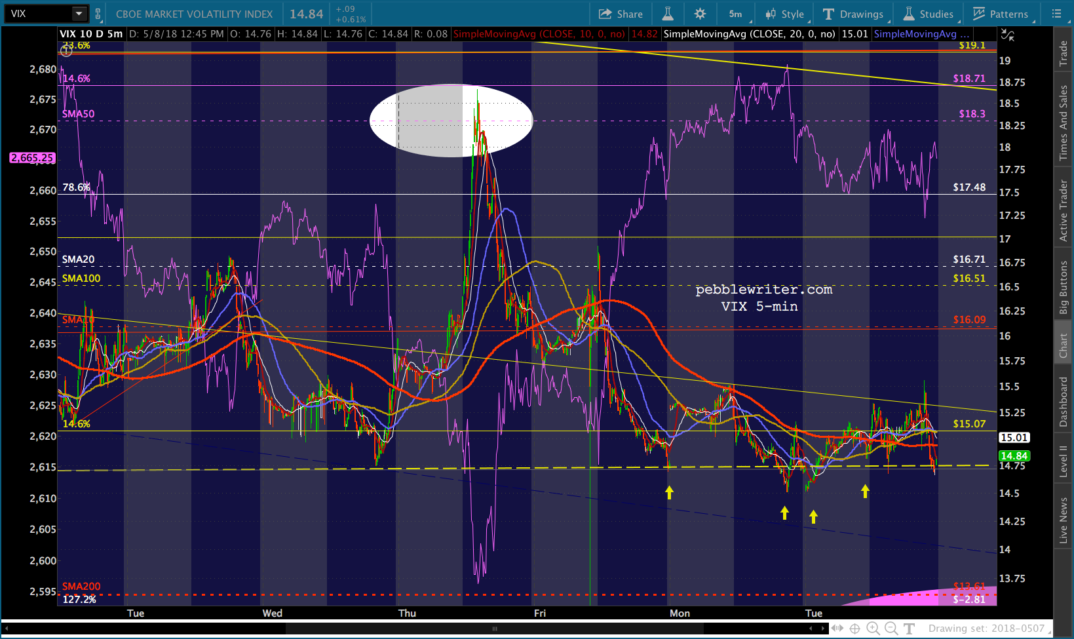Open the Patterns menu

1001,14
